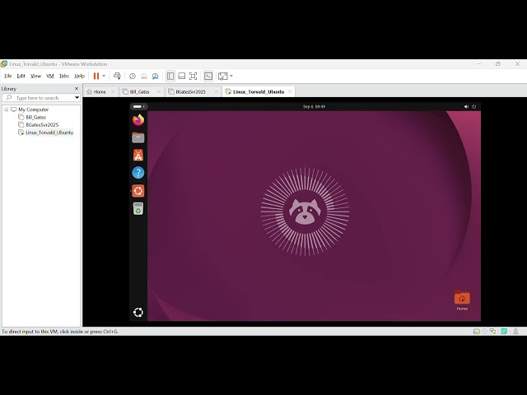Open the Trash in the Ubuntu dock
The width and height of the screenshot is (527, 395).
point(138,208)
